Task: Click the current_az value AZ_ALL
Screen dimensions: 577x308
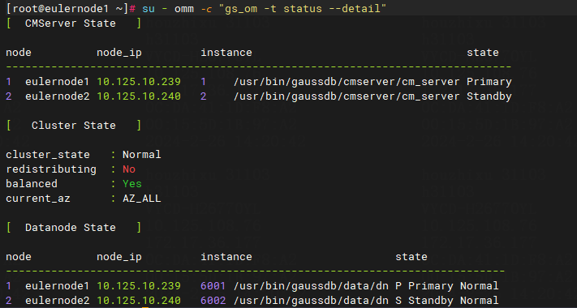Action: point(142,199)
